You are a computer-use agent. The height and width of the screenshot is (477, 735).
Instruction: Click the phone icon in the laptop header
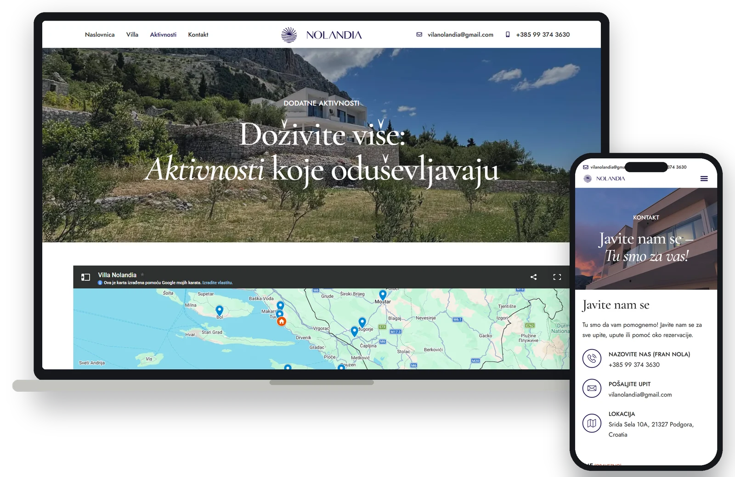pyautogui.click(x=508, y=34)
